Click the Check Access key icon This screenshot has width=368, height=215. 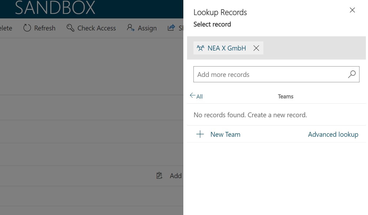(70, 28)
